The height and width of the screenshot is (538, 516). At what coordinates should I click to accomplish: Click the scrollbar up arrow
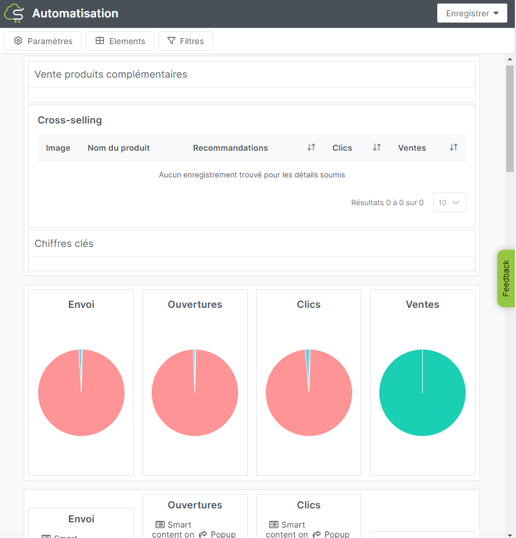(x=510, y=59)
